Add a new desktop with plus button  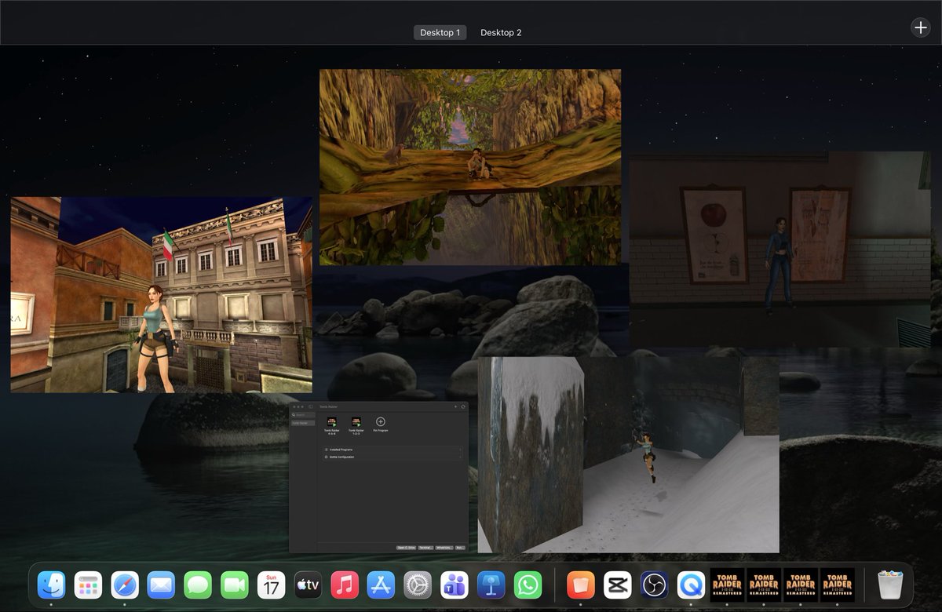[x=920, y=27]
